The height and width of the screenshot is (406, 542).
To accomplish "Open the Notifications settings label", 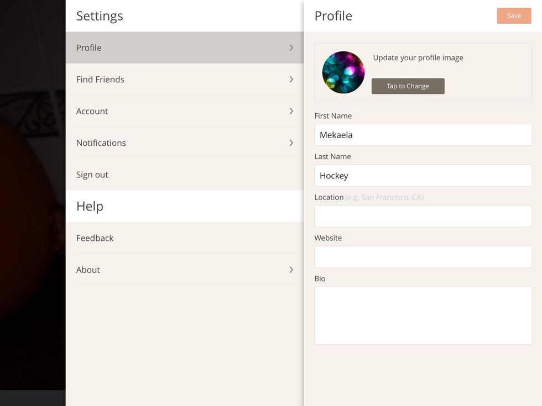I will coord(101,143).
